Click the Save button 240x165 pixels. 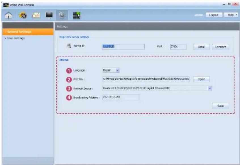click(x=220, y=106)
